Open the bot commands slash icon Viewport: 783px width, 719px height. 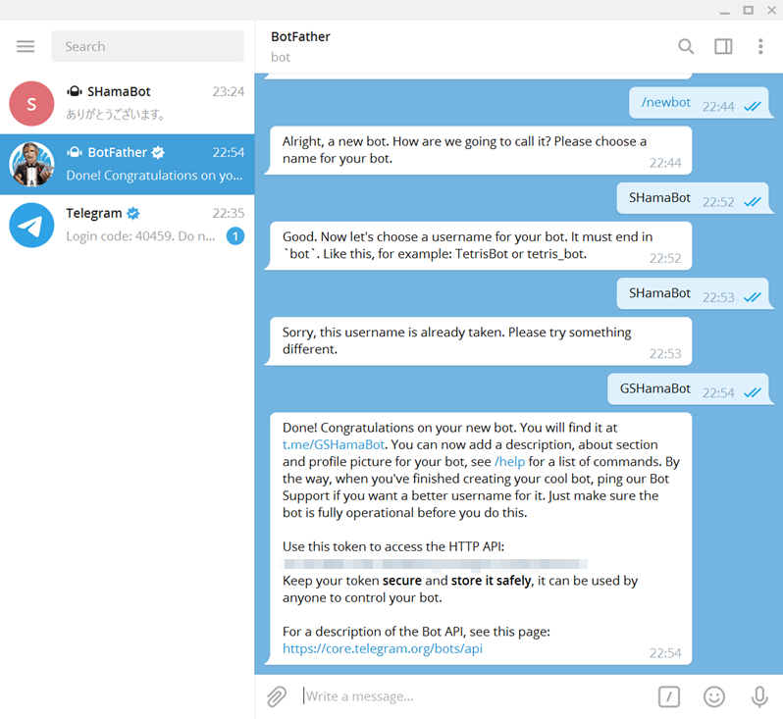[668, 696]
